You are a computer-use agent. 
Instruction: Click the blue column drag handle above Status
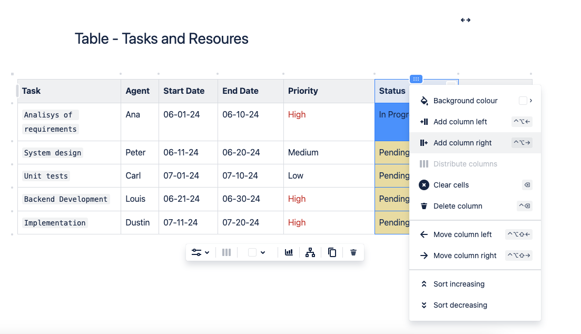point(416,79)
